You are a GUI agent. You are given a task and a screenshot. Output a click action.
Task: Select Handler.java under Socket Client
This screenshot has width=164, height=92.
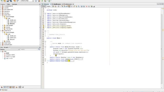(x=13, y=20)
